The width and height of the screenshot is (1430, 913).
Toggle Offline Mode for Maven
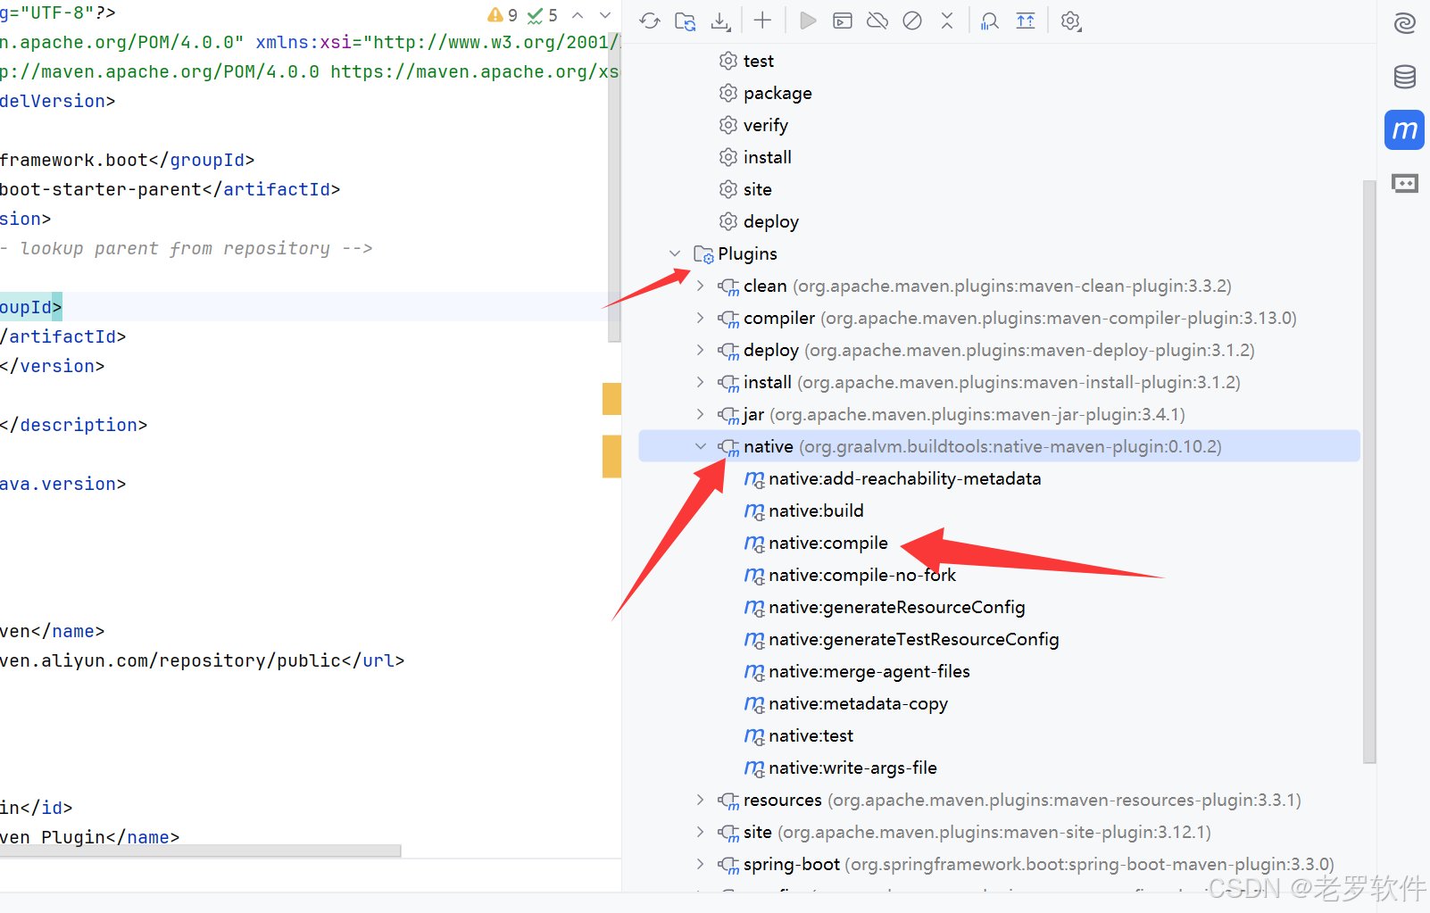[x=877, y=21]
